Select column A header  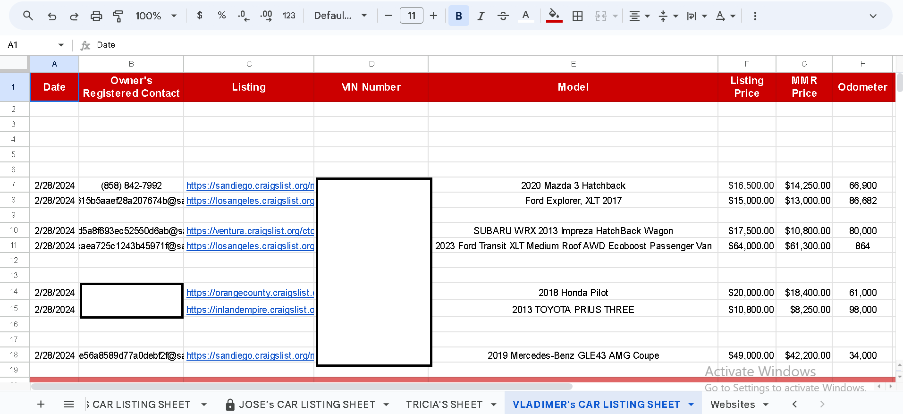tap(54, 64)
